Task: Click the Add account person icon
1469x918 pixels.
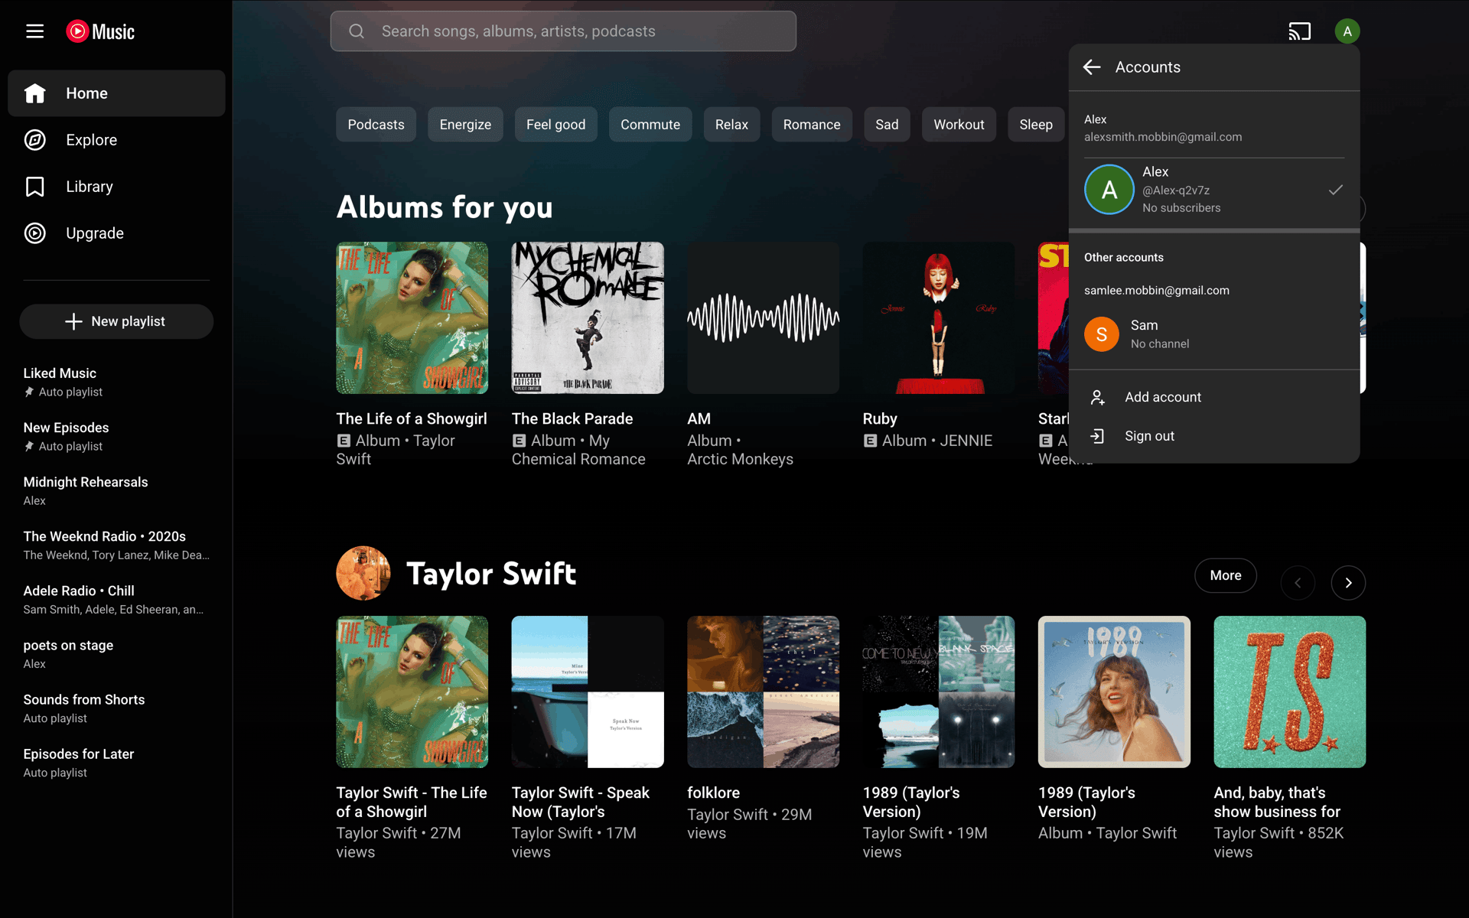Action: click(1097, 397)
